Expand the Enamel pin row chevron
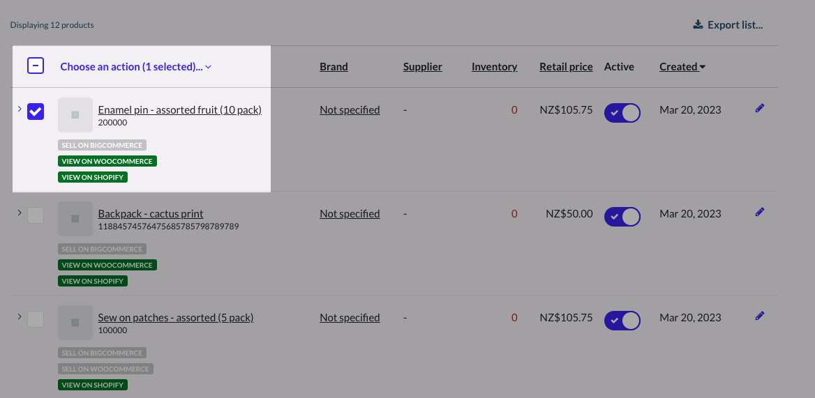Viewport: 815px width, 398px height. 19,109
